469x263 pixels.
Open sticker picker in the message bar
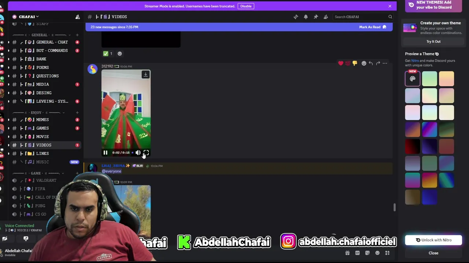point(368,253)
